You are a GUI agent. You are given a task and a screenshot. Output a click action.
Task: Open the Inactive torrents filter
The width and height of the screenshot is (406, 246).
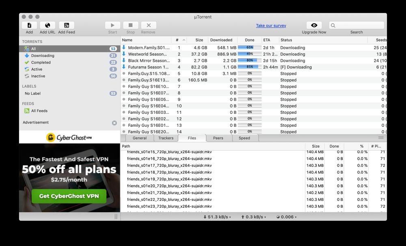70,76
